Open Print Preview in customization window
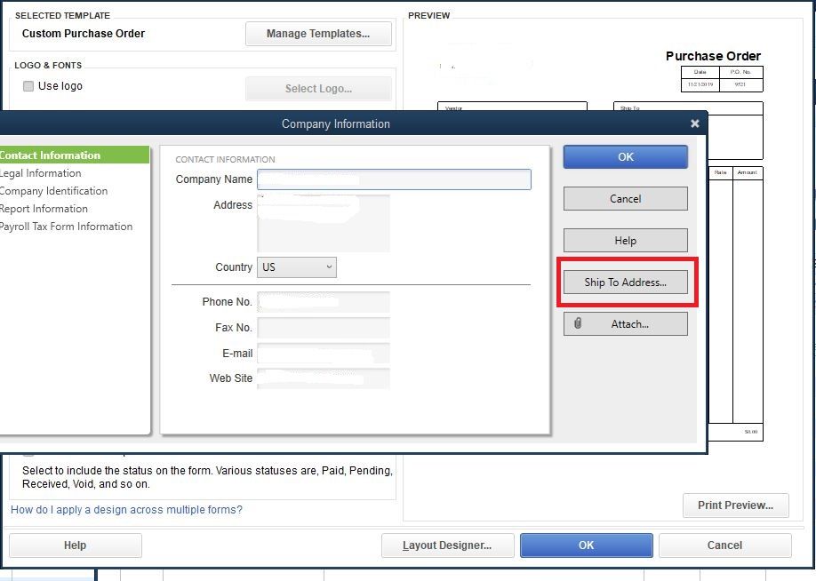The width and height of the screenshot is (816, 581). pos(736,505)
